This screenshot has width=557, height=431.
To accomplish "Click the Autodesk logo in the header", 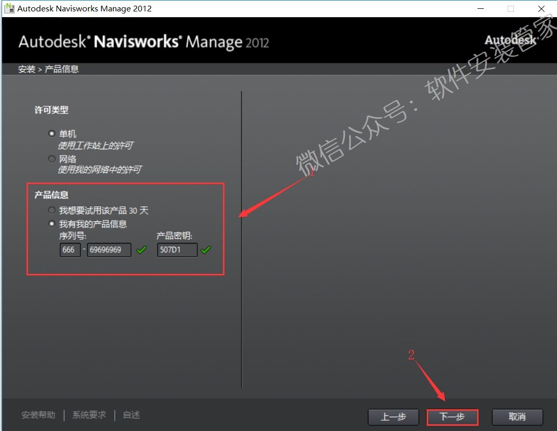I will click(510, 40).
